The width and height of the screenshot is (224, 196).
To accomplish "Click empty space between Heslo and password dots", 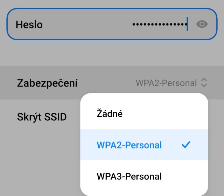I will (87, 24).
